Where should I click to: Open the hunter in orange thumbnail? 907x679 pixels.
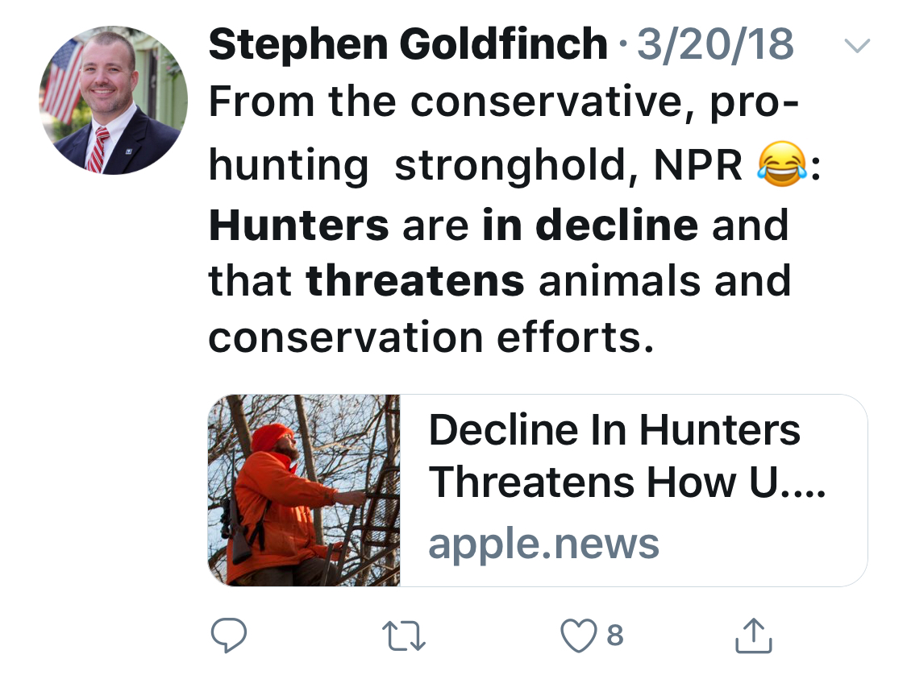pyautogui.click(x=304, y=490)
